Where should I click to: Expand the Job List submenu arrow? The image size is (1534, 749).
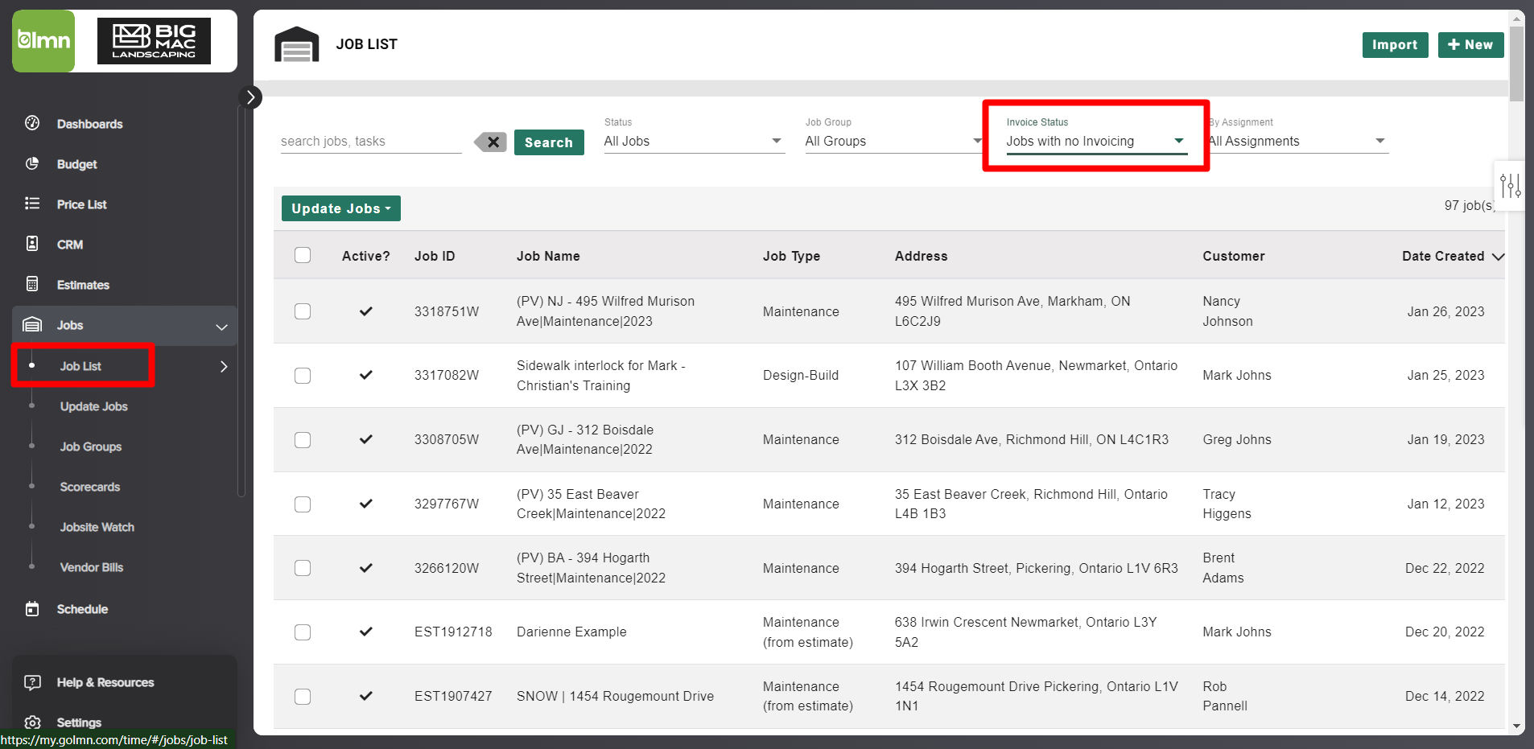(224, 367)
